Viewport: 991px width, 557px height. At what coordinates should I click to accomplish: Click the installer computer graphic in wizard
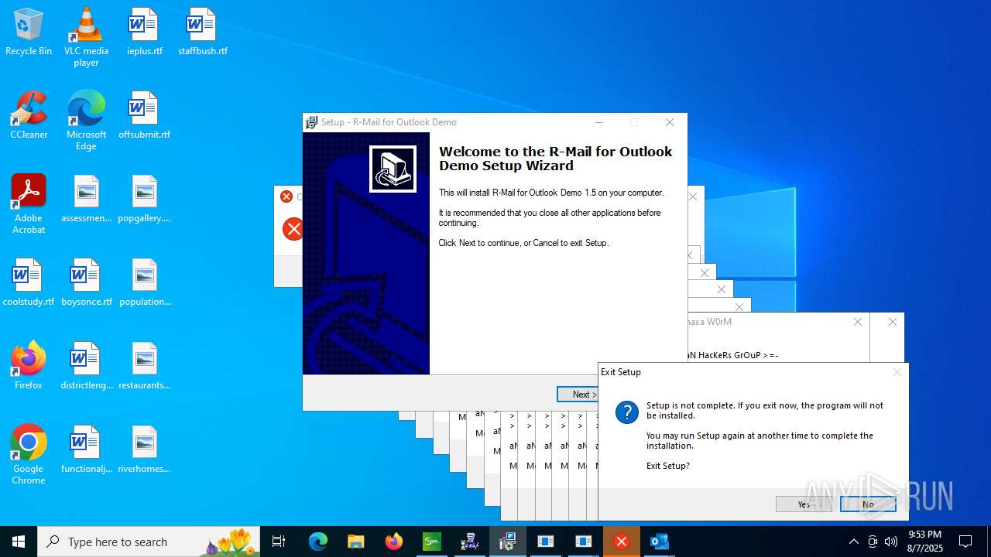[393, 169]
